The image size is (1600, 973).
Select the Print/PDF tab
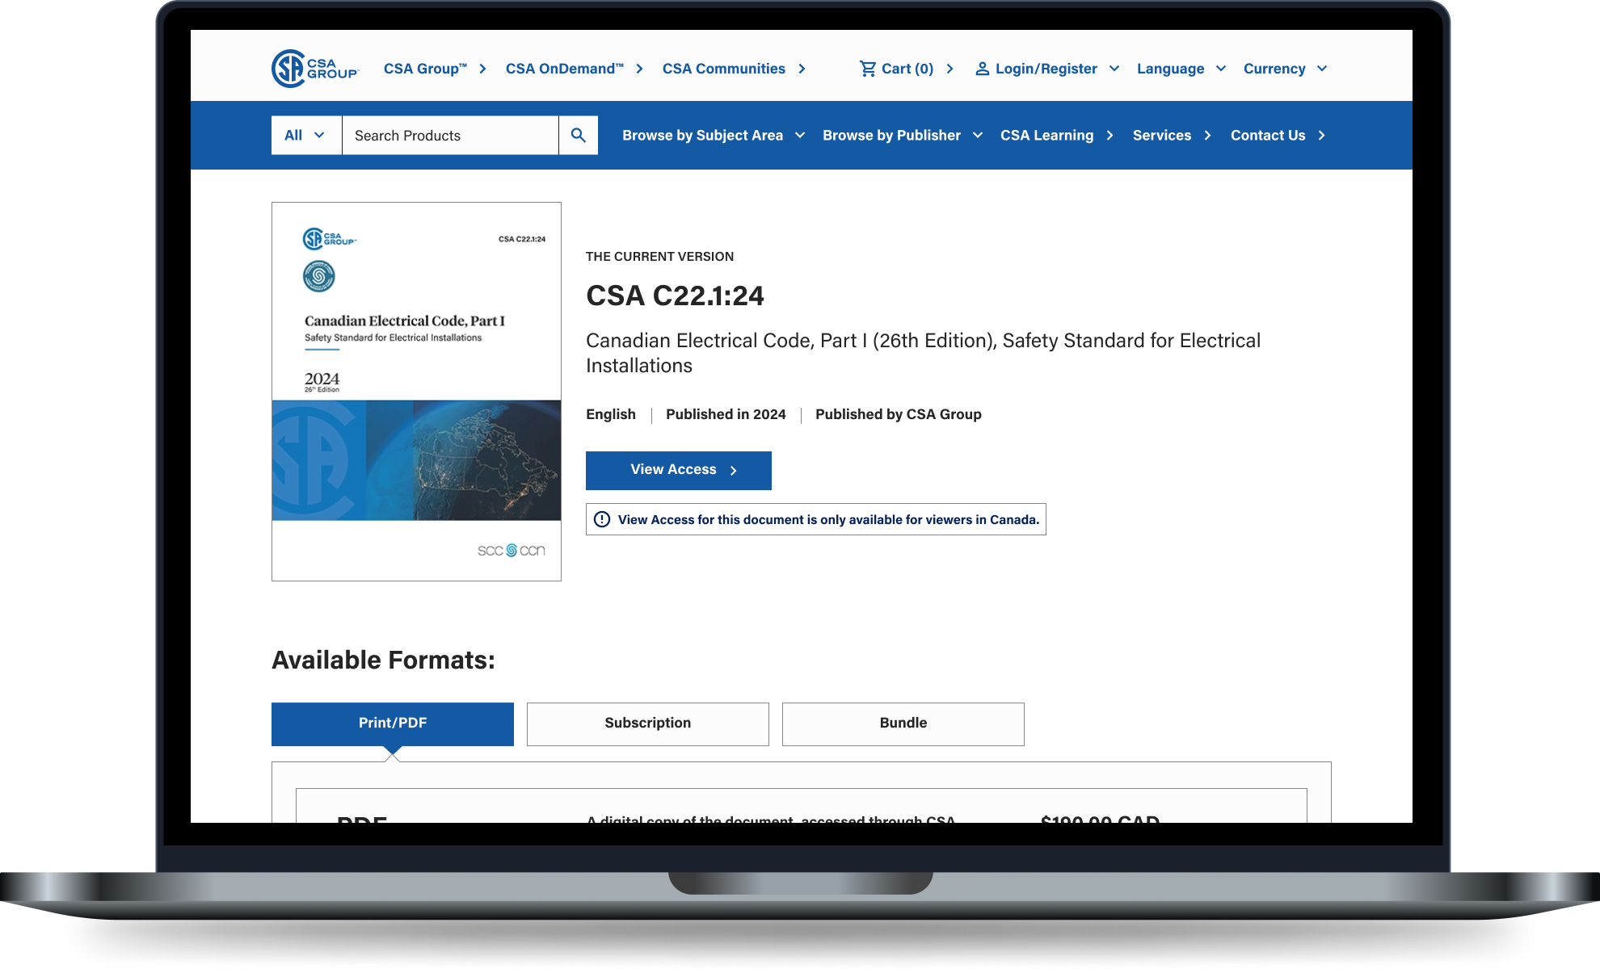393,723
